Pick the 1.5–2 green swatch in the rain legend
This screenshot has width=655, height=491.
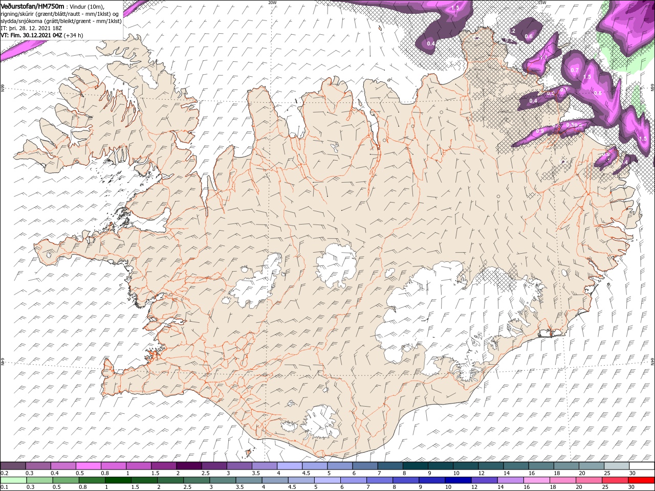pos(144,480)
